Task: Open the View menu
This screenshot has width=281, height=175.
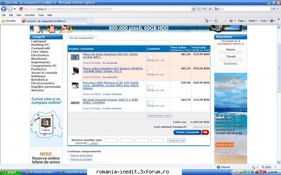Action: [19, 15]
